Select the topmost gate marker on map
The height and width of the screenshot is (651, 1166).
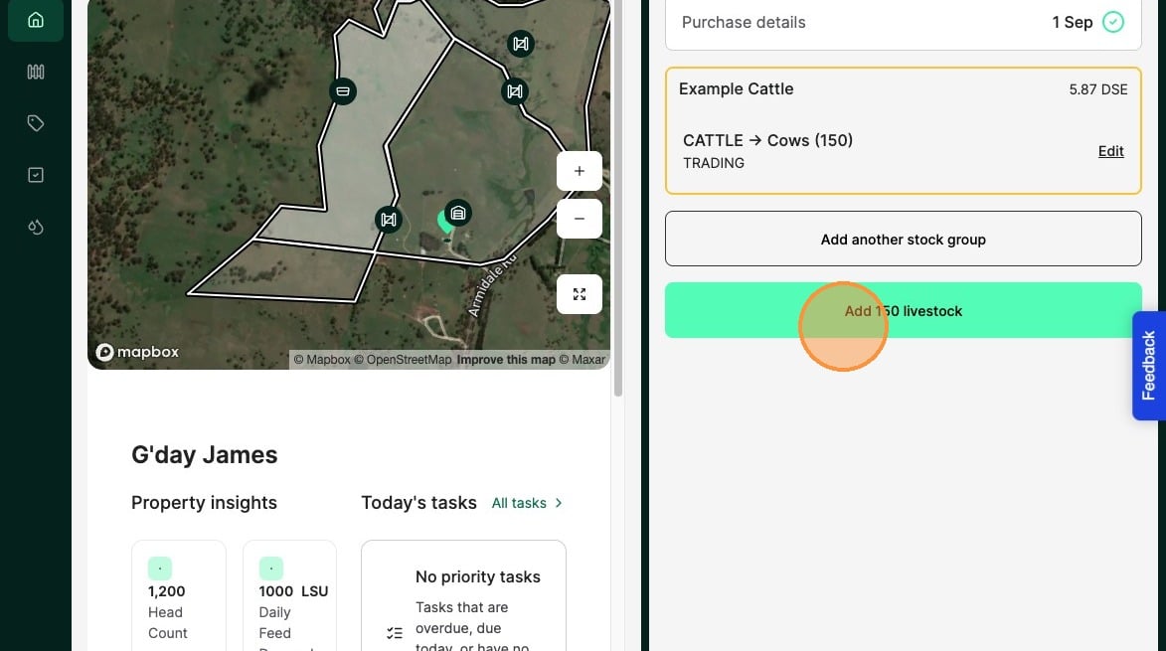(521, 44)
